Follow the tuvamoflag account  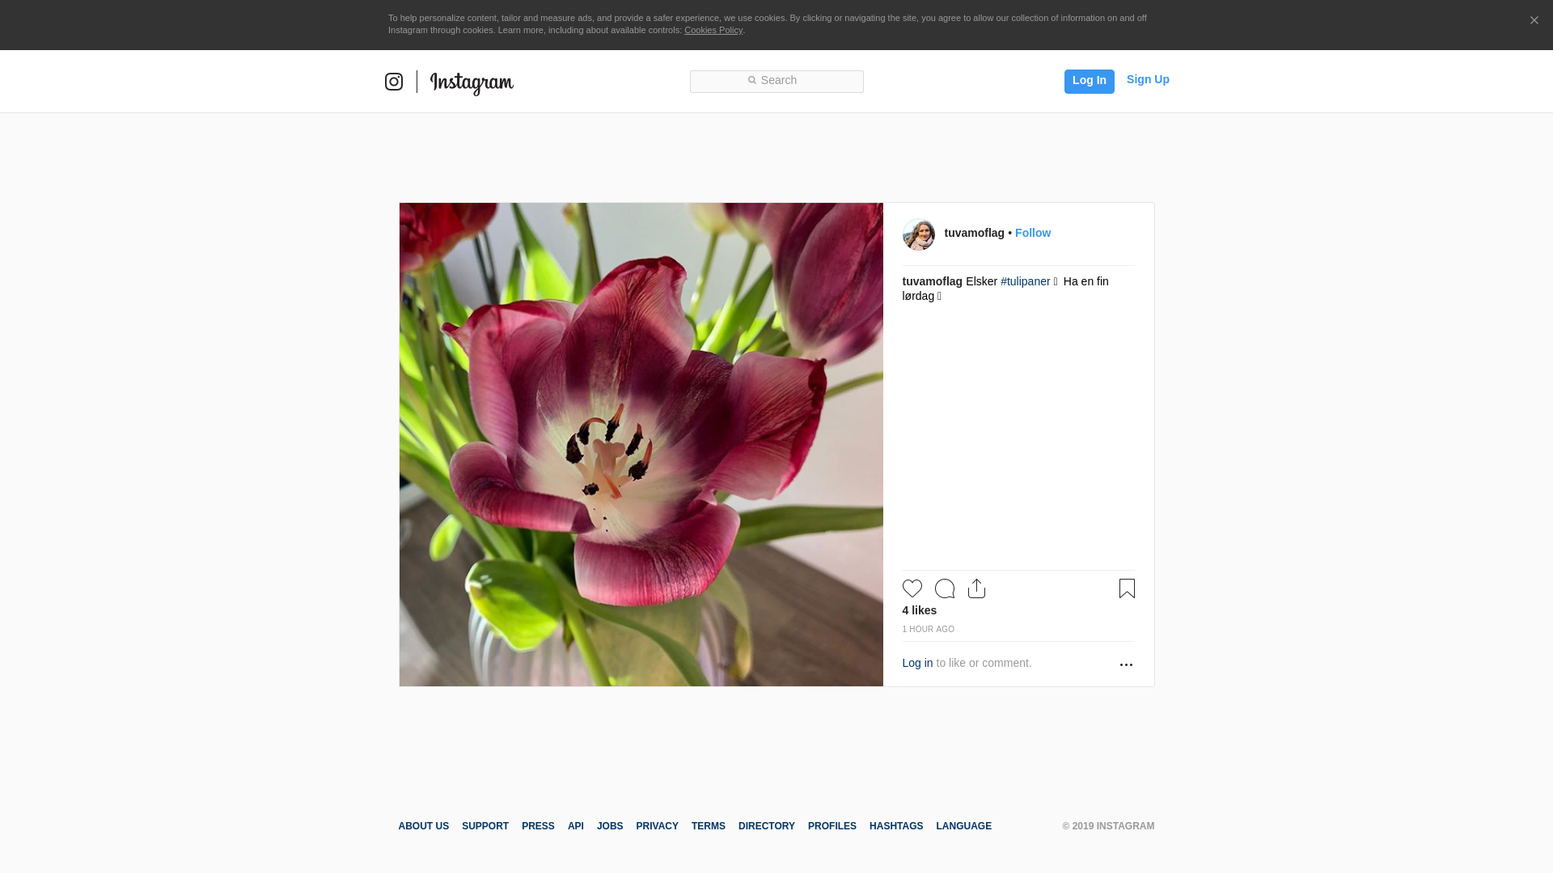tap(1032, 233)
